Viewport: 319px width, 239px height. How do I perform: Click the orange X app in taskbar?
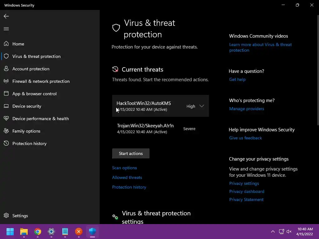[x=79, y=232]
